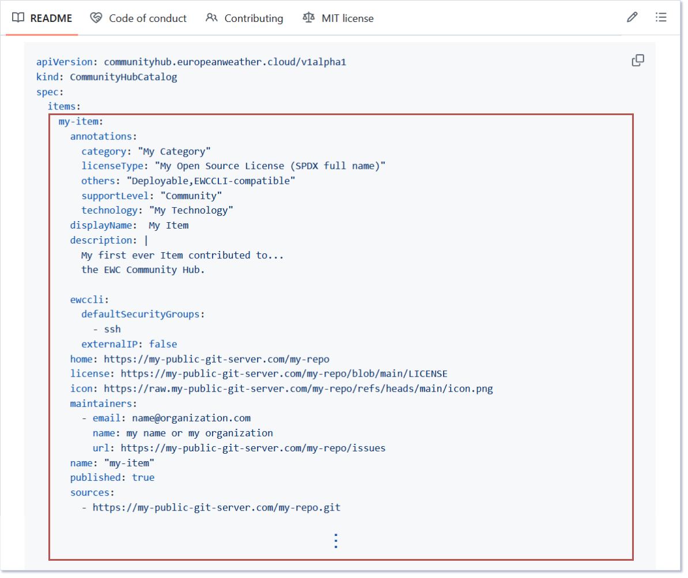Click the sources key

pos(89,493)
